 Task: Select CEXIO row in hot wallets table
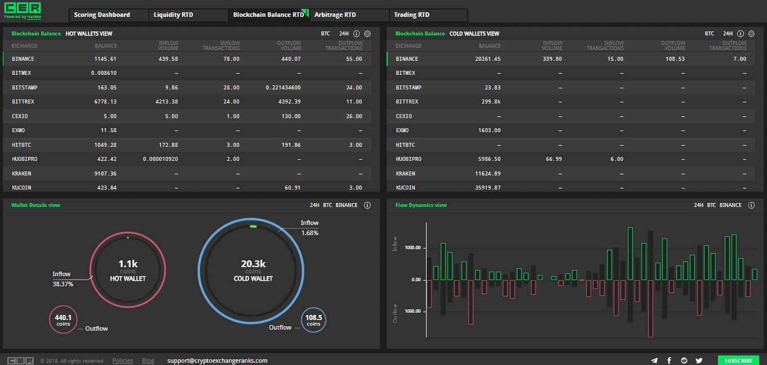coord(187,116)
